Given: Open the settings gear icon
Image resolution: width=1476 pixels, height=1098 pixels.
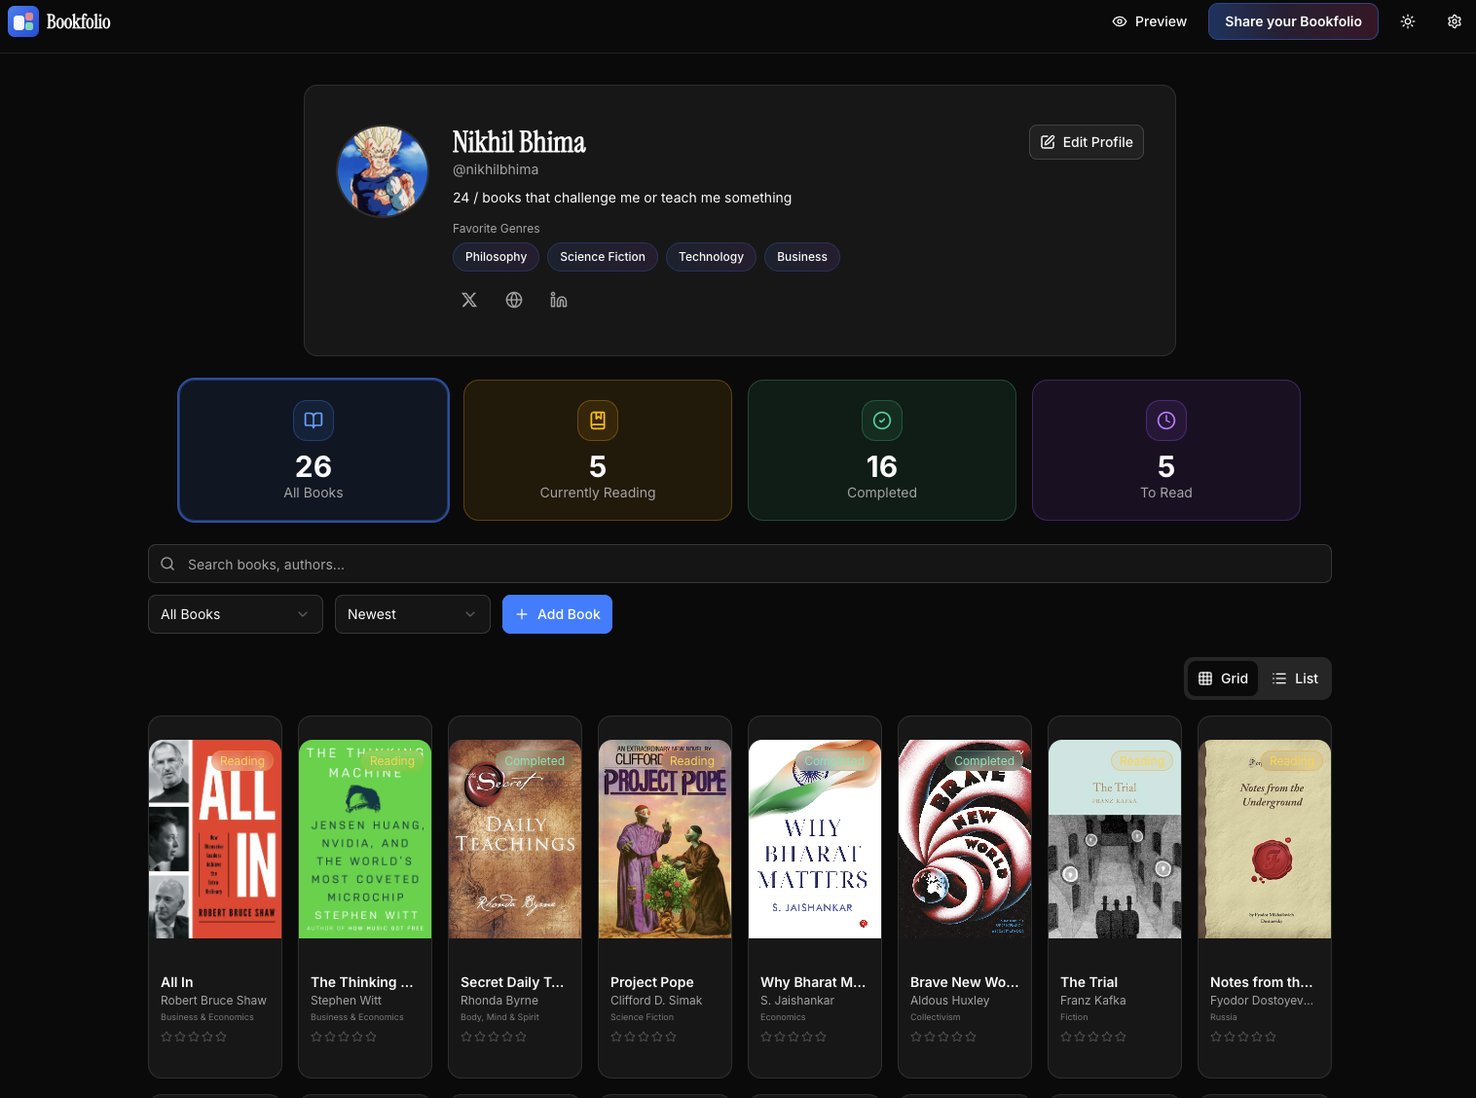Looking at the screenshot, I should (x=1455, y=20).
